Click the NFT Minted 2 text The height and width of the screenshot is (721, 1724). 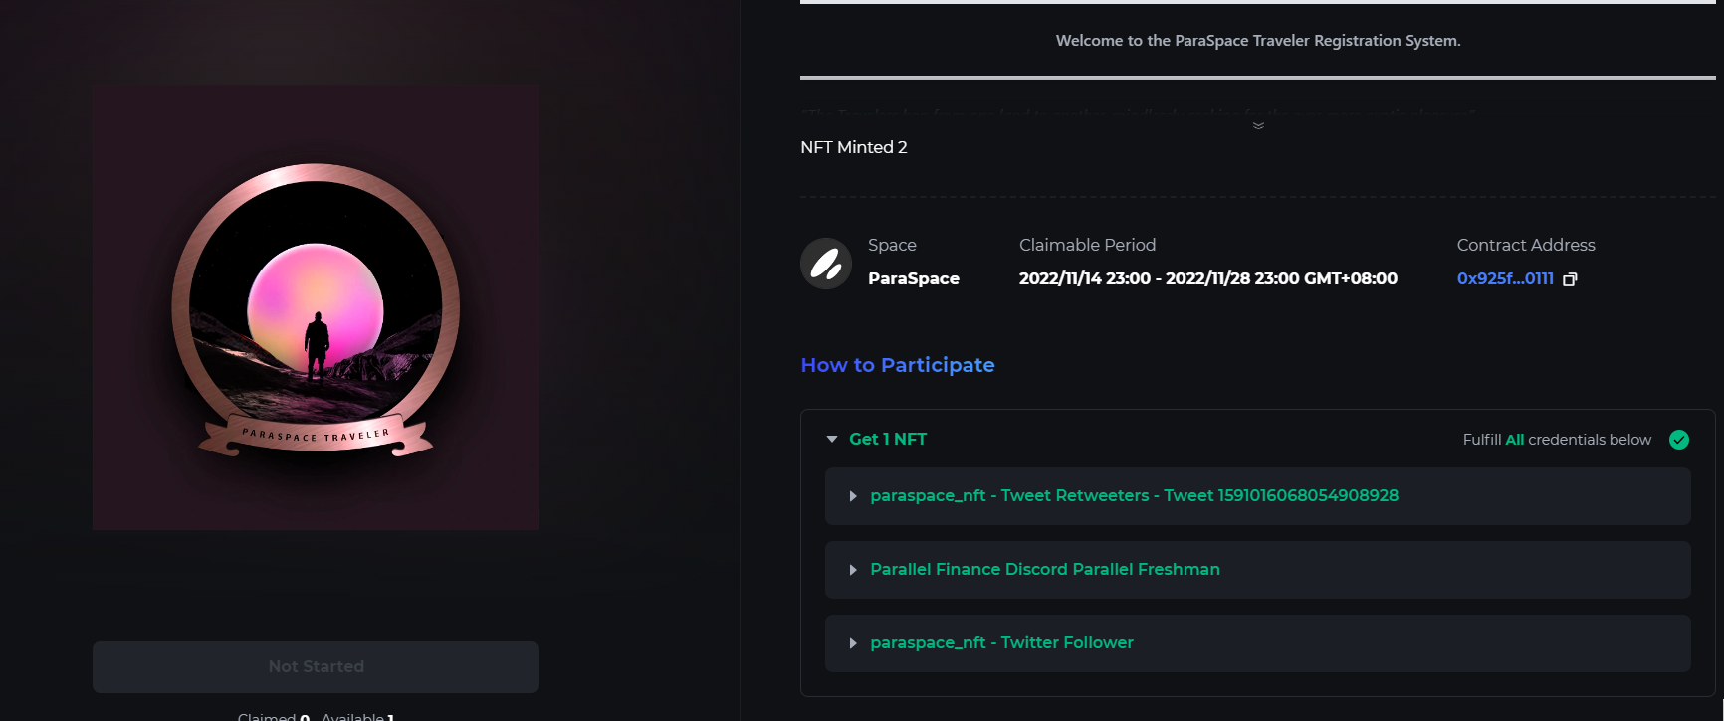click(854, 147)
